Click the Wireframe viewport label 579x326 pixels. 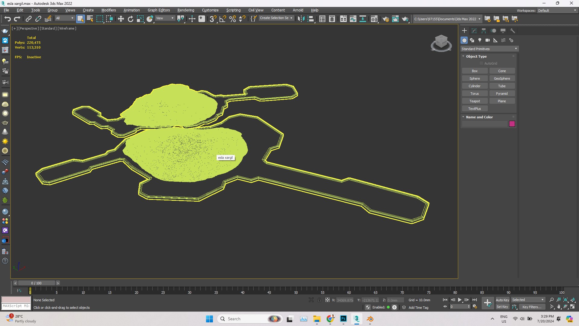(67, 28)
